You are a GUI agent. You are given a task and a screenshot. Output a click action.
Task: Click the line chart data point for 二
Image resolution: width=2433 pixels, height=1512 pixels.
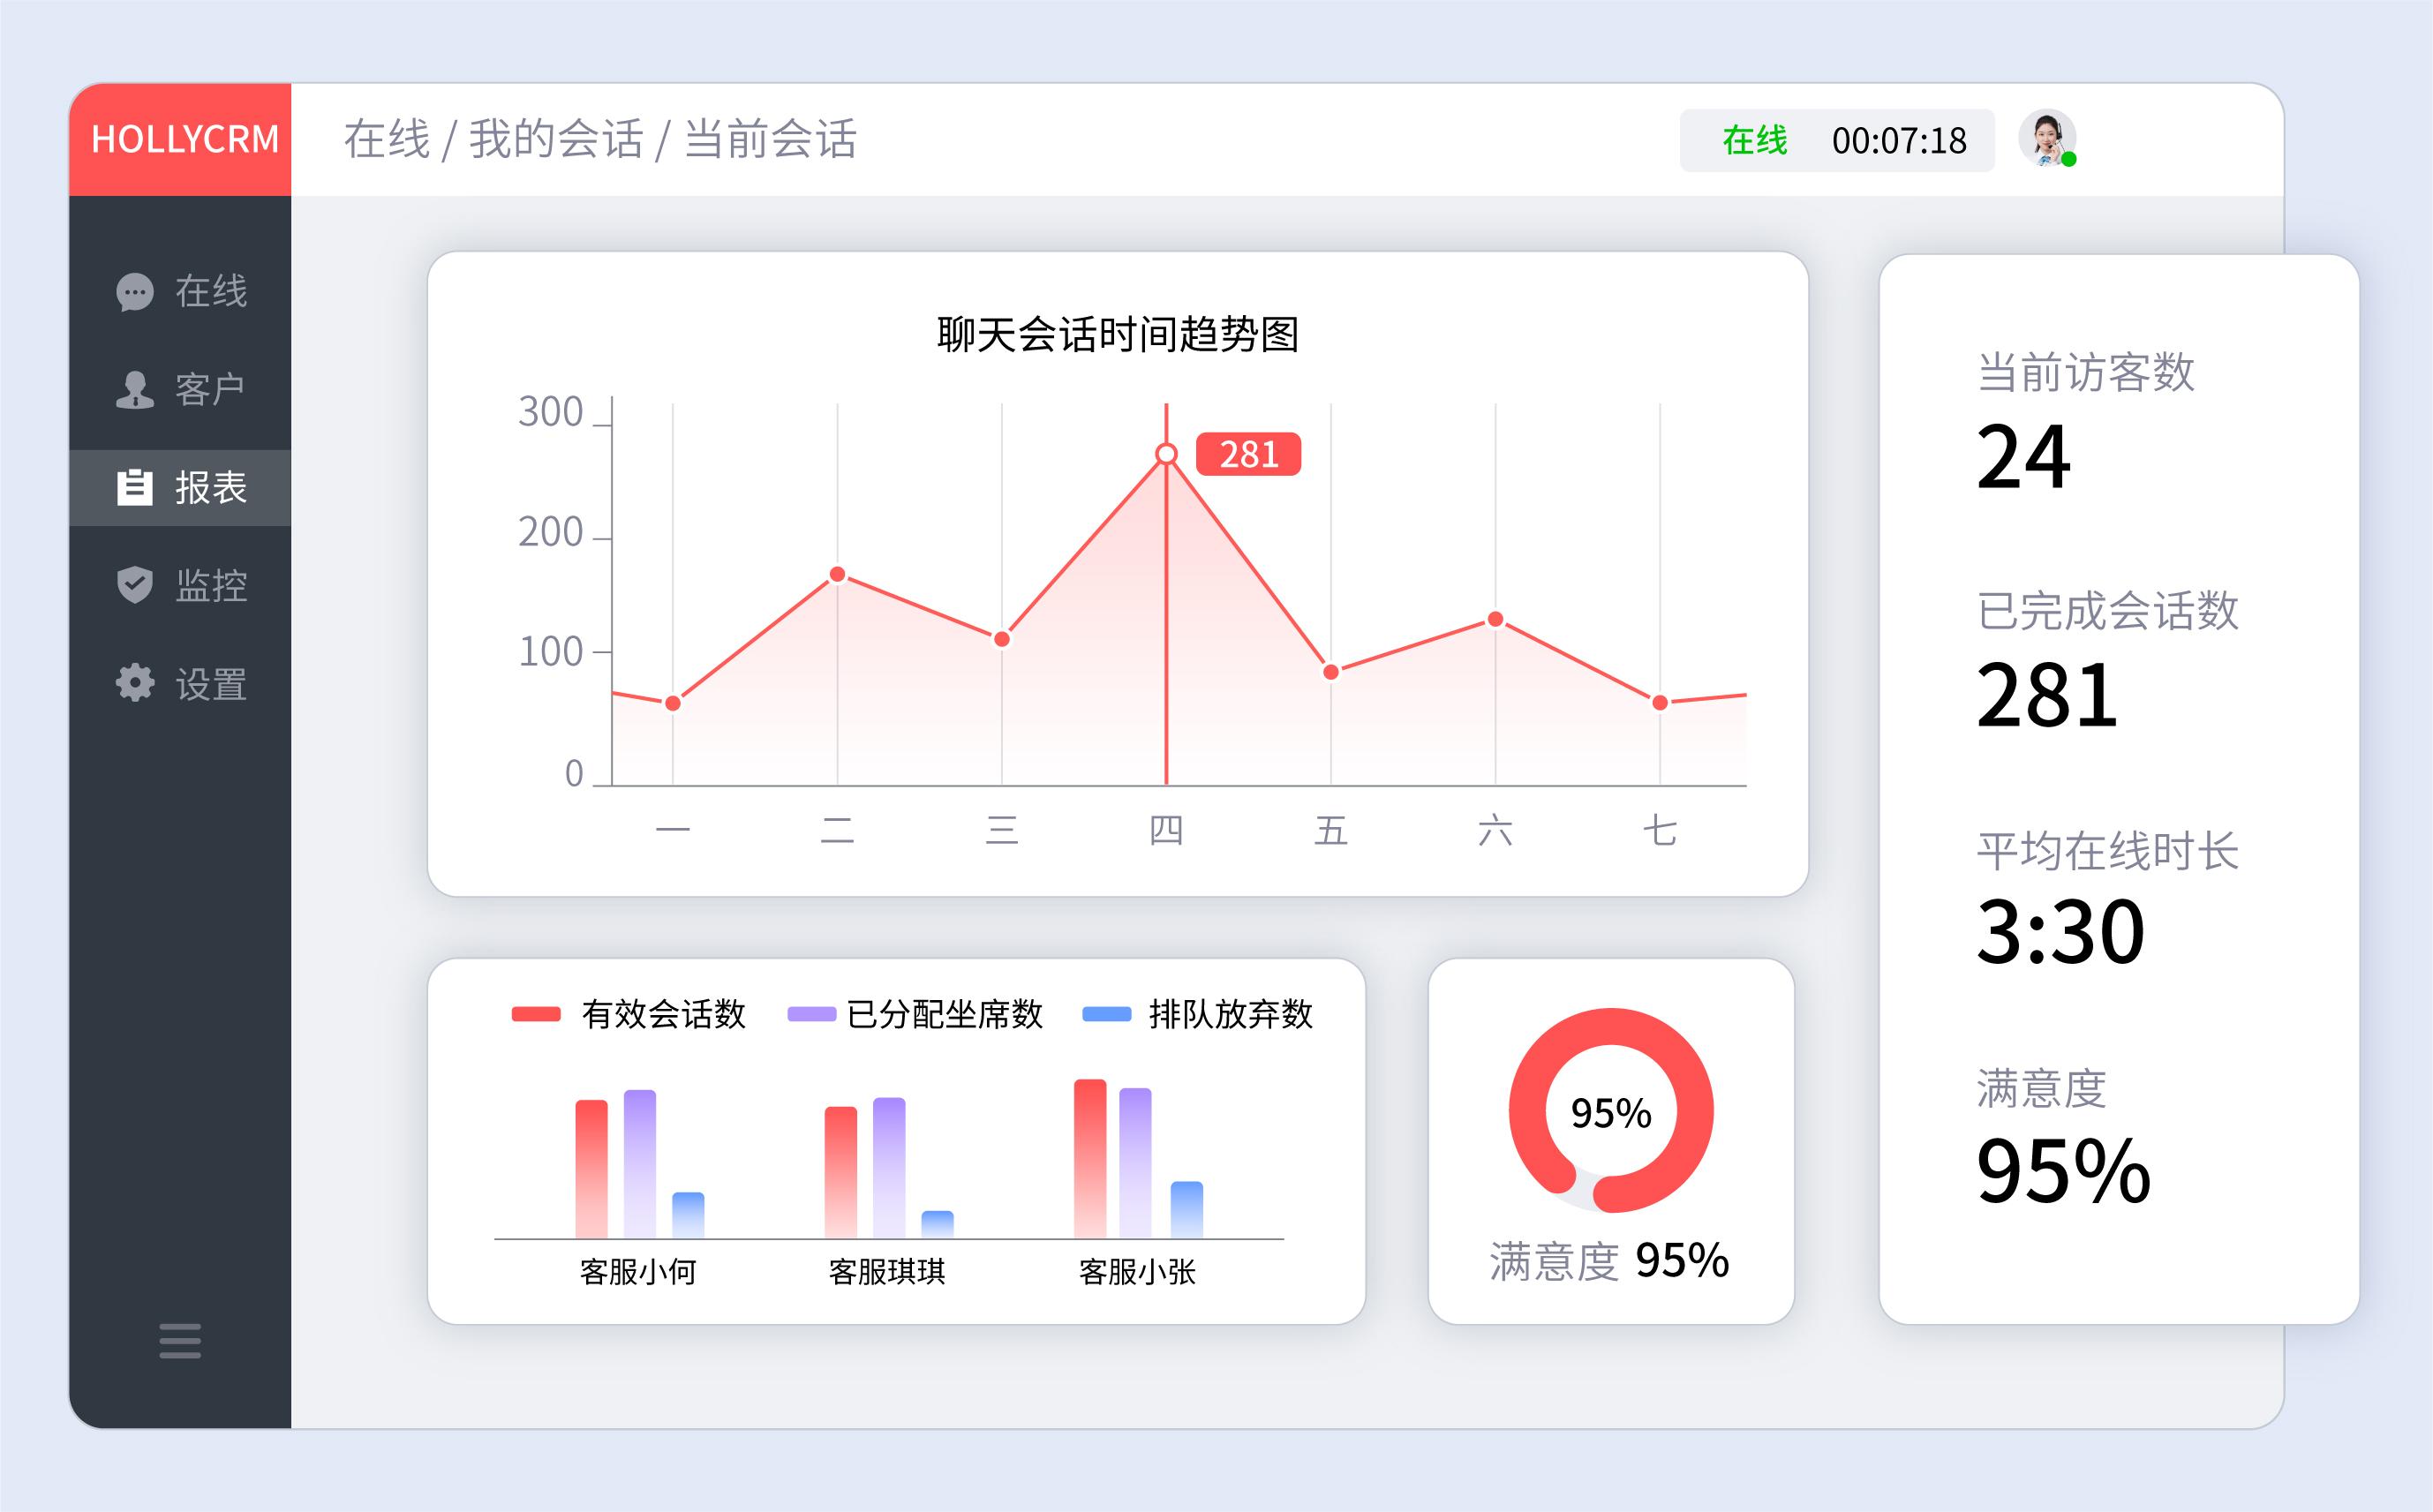(838, 574)
